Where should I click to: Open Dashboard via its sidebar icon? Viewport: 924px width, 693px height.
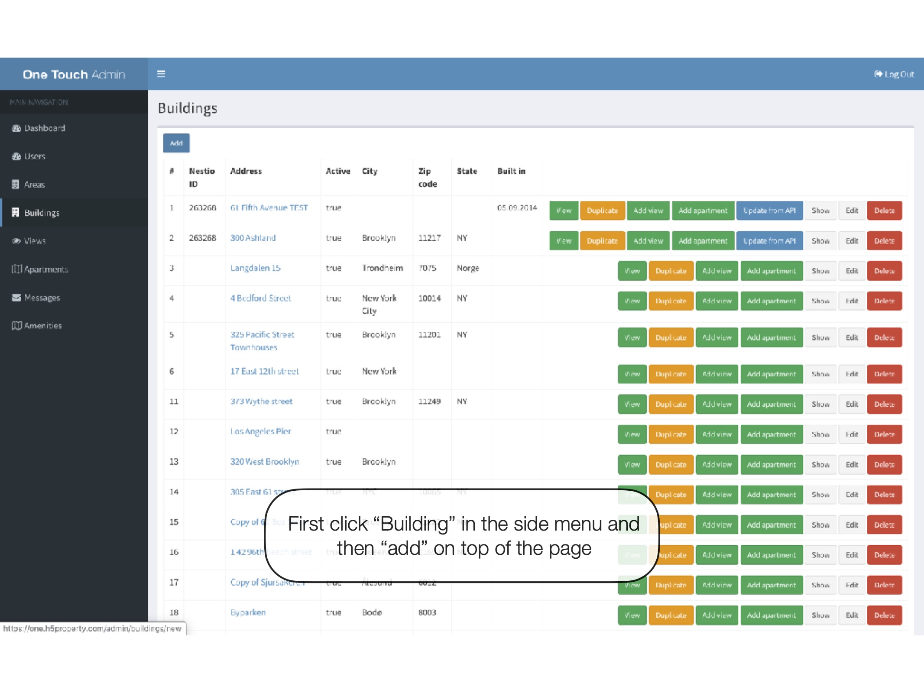pyautogui.click(x=16, y=128)
